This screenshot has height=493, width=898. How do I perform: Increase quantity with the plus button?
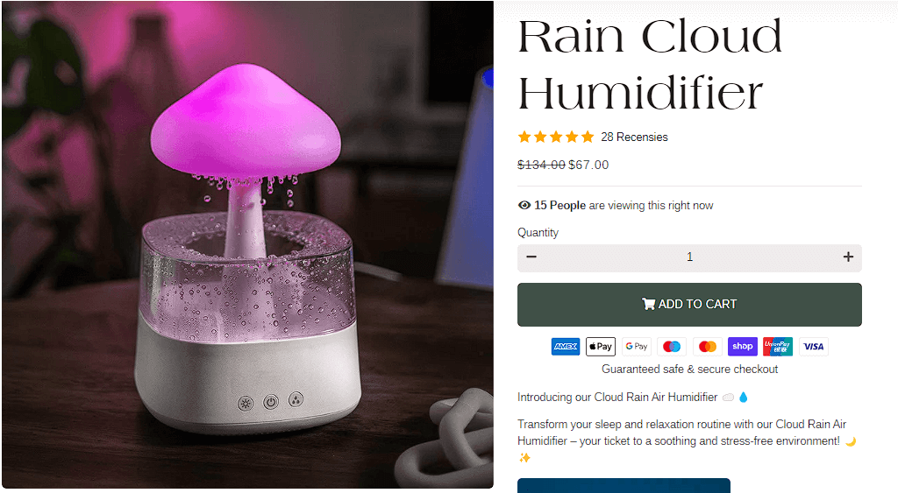tap(848, 257)
